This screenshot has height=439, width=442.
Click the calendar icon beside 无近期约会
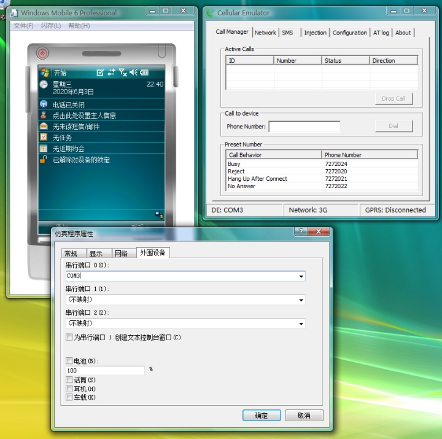[44, 149]
